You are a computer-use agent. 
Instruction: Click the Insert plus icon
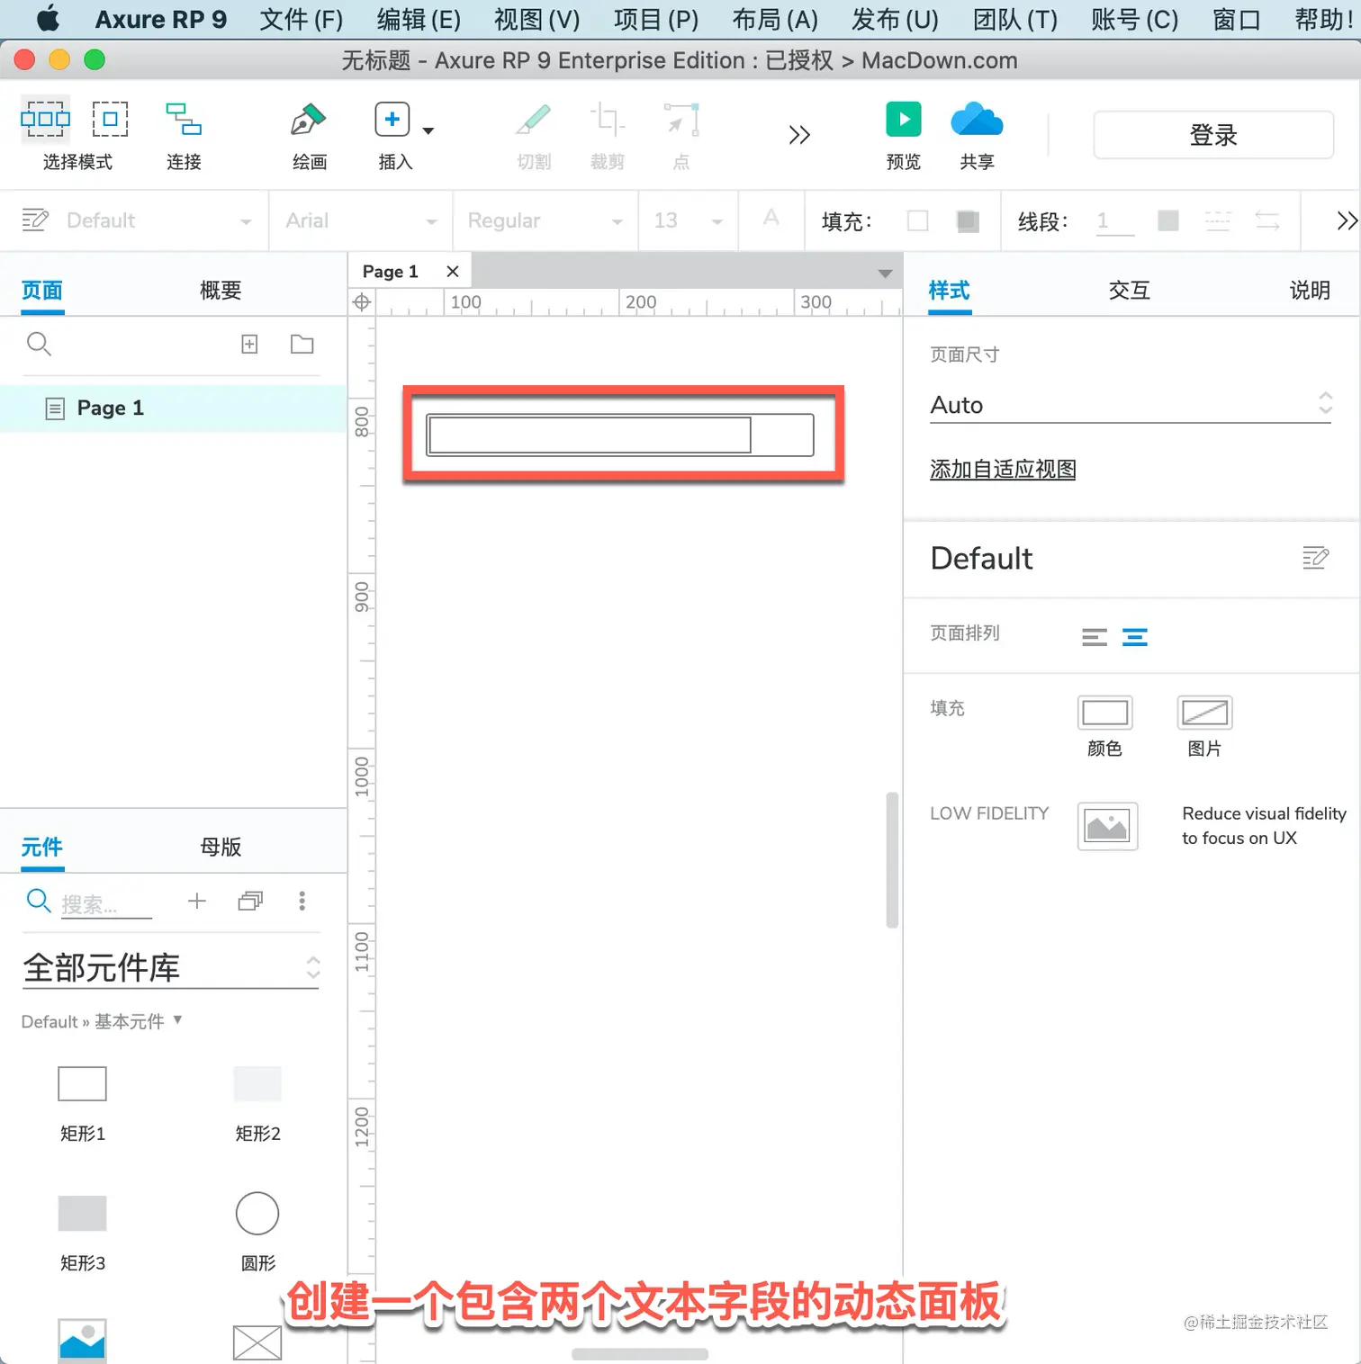pos(392,119)
